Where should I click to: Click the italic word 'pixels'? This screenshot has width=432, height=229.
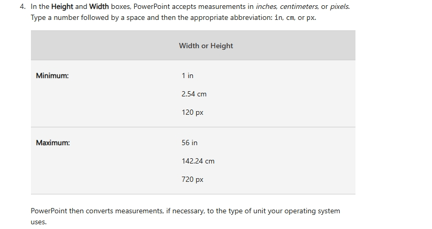click(339, 7)
